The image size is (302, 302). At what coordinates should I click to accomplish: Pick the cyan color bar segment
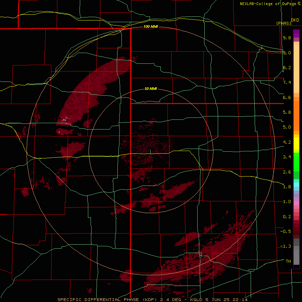point(296,185)
